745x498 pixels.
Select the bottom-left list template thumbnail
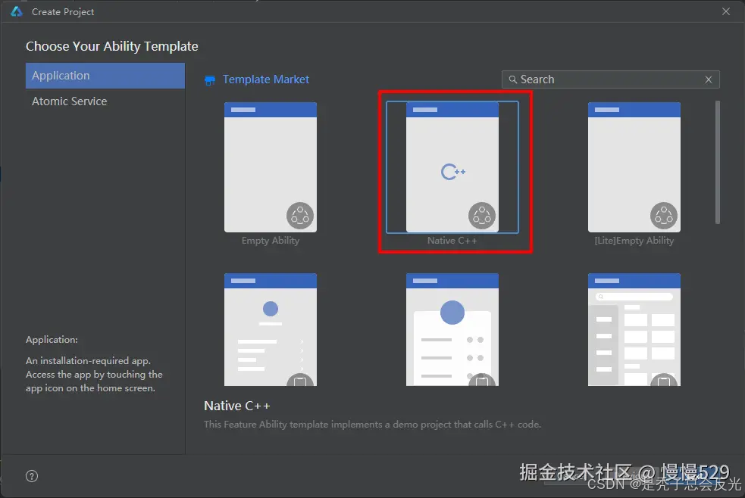[271, 329]
